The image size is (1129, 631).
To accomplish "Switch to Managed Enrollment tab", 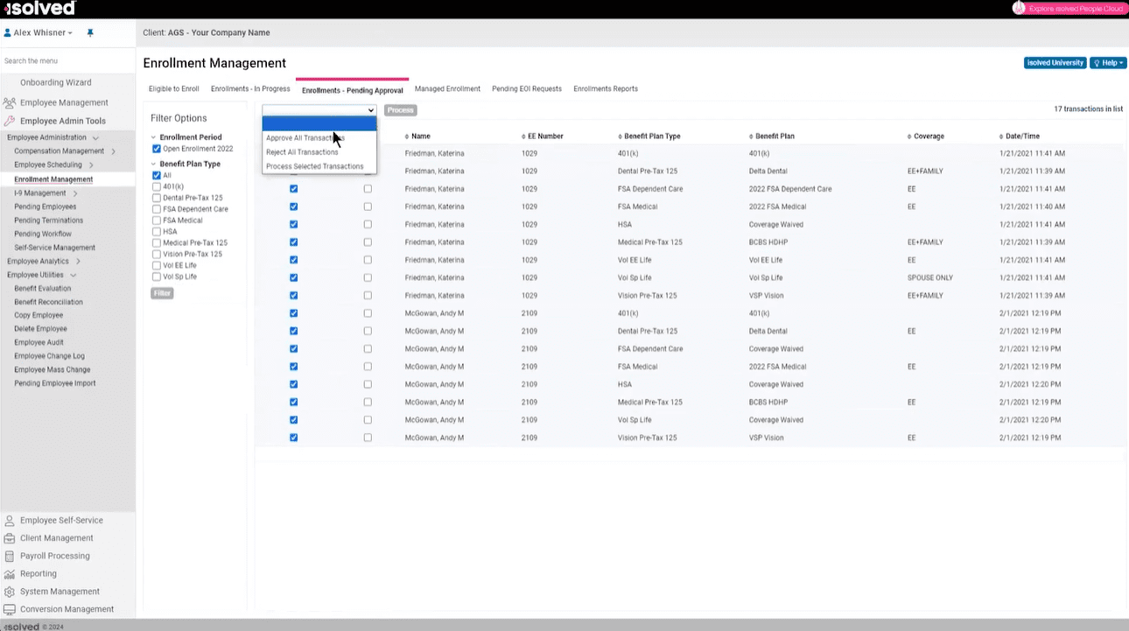I will (447, 89).
